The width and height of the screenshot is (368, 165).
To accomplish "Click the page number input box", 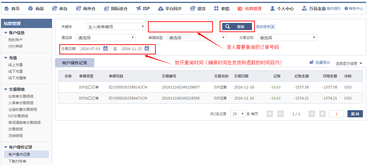I will [336, 114].
